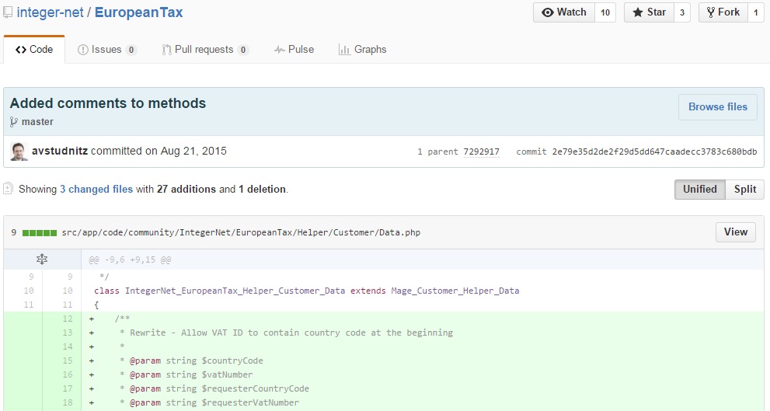Click the master branch icon

pos(13,122)
